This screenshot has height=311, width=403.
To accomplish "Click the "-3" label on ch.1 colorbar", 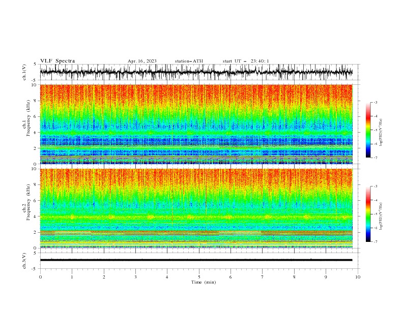I will 376,102.
